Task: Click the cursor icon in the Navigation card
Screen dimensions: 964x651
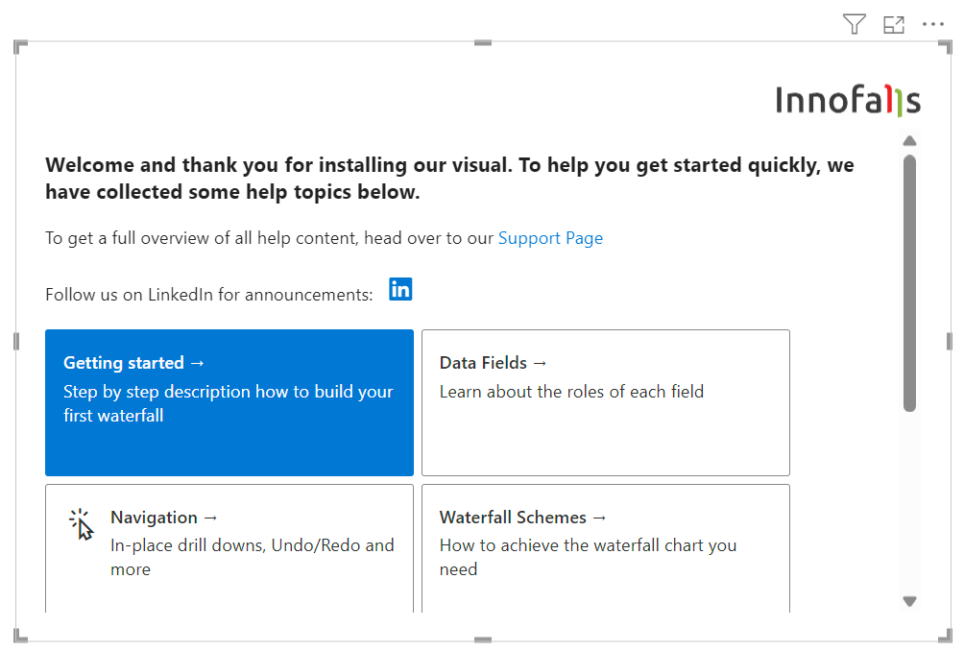Action: click(82, 524)
